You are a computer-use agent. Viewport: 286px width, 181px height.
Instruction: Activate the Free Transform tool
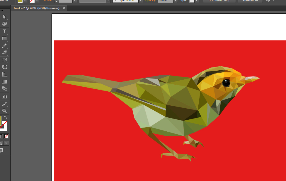coord(4,67)
